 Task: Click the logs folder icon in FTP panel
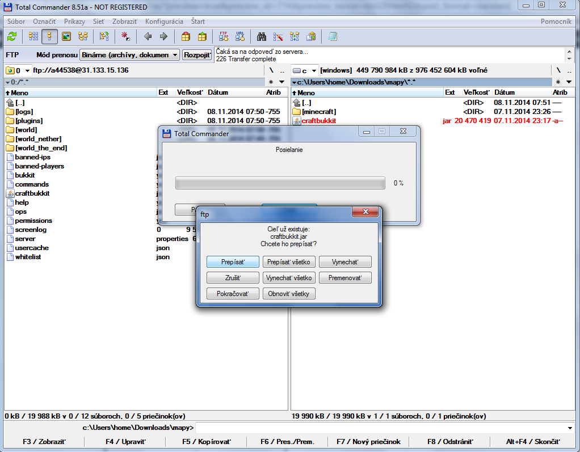(10, 112)
